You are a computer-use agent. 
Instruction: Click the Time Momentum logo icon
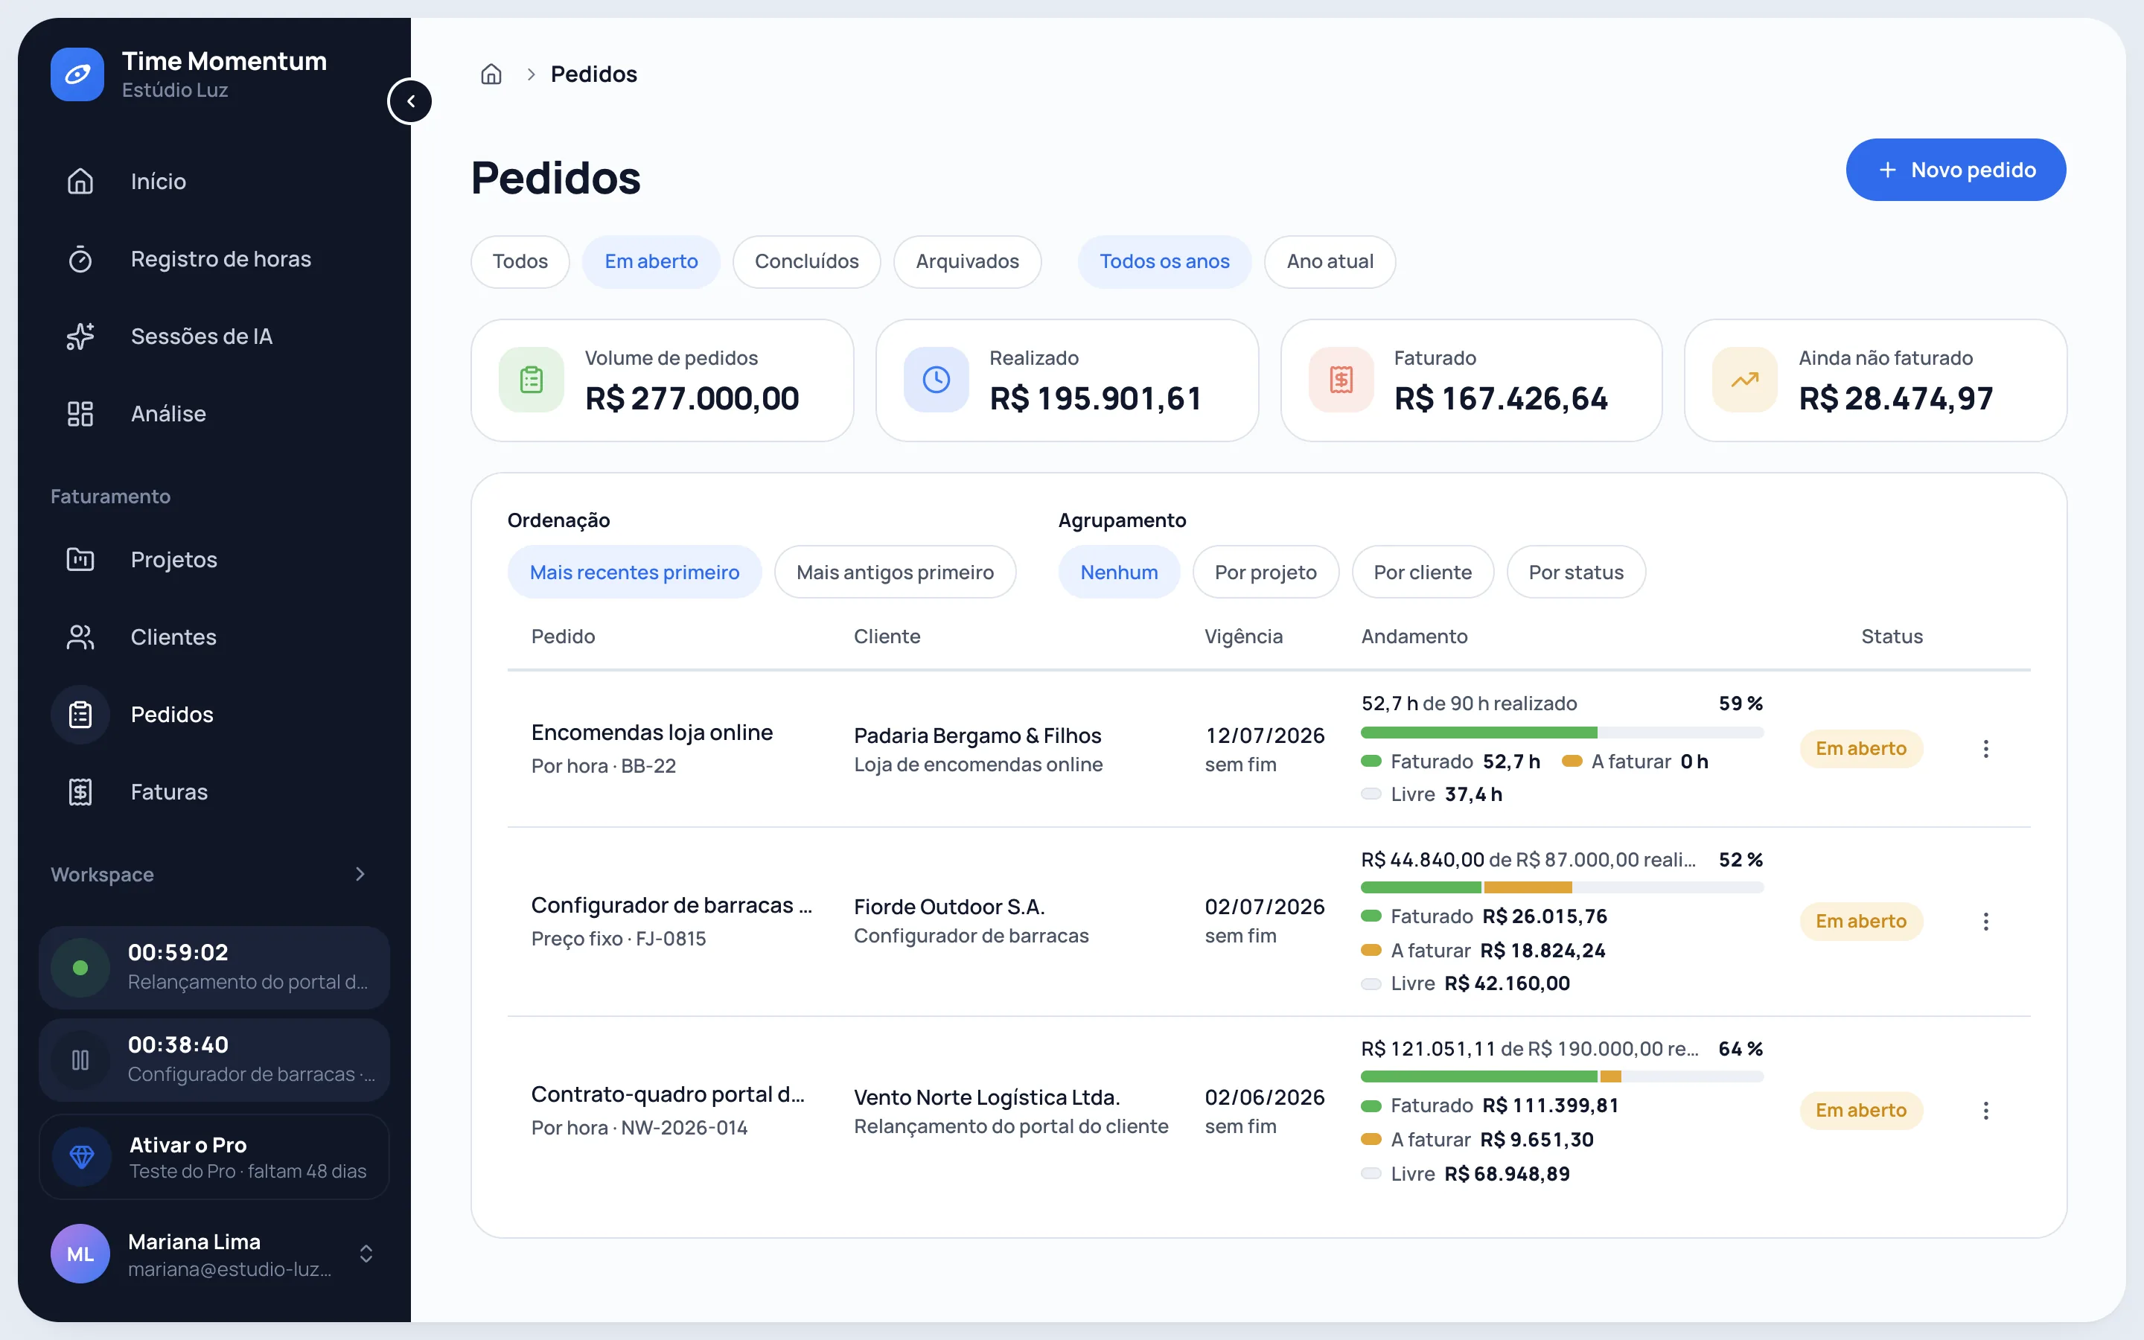pyautogui.click(x=77, y=74)
